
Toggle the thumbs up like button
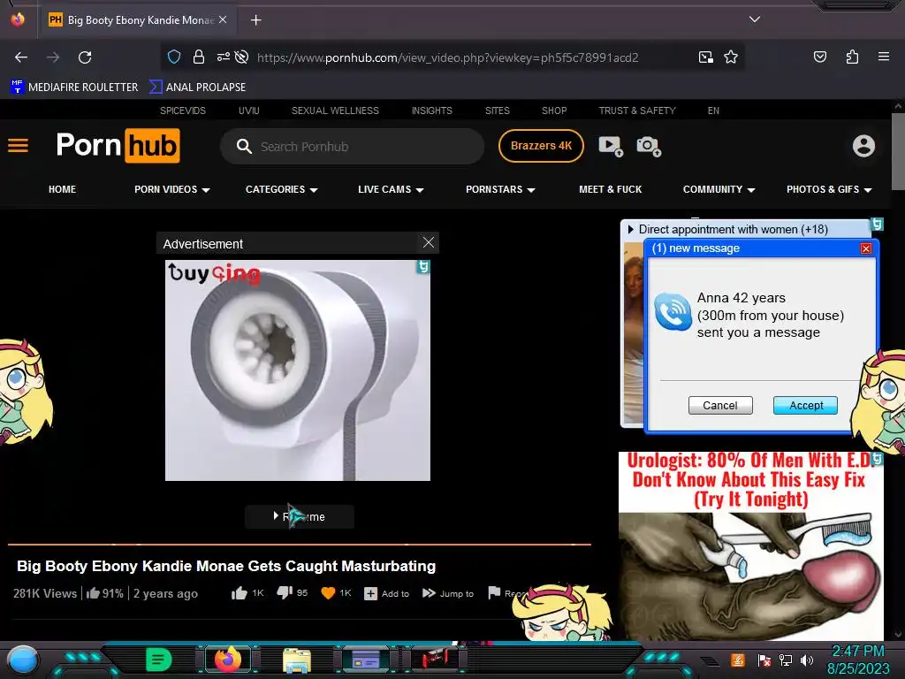pyautogui.click(x=239, y=593)
